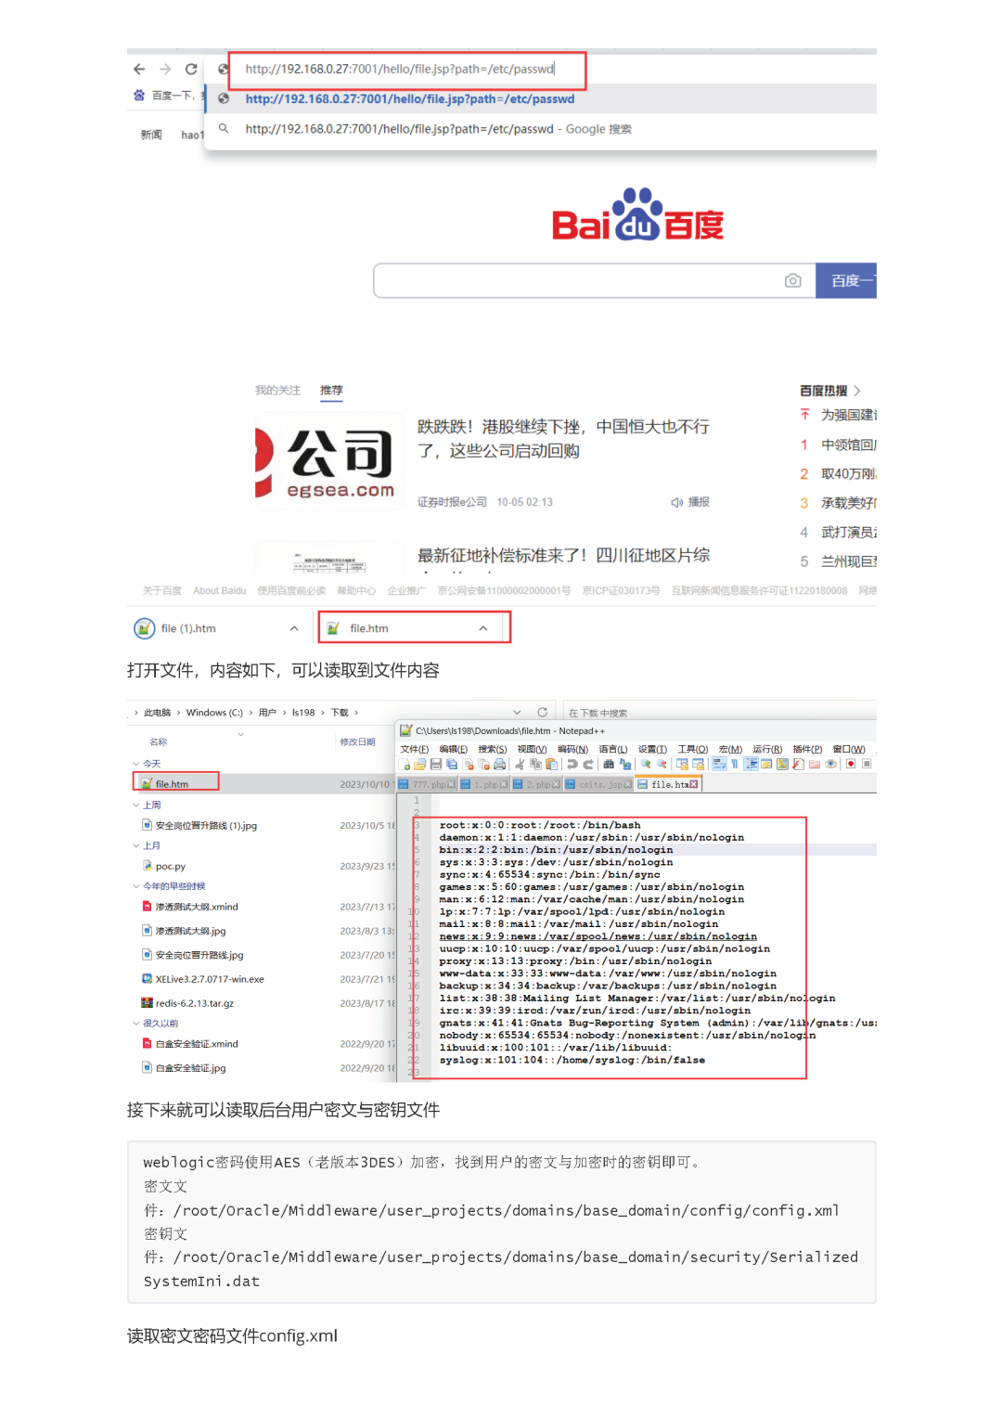The image size is (1002, 1418).
Task: Click Windows (C:) in Explorer breadcrumb
Action: coord(214,713)
